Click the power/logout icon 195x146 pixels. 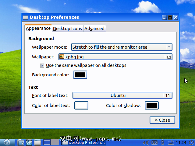[192, 142]
